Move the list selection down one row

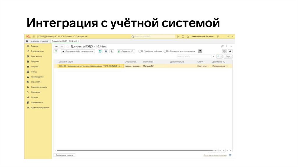[x=227, y=150]
